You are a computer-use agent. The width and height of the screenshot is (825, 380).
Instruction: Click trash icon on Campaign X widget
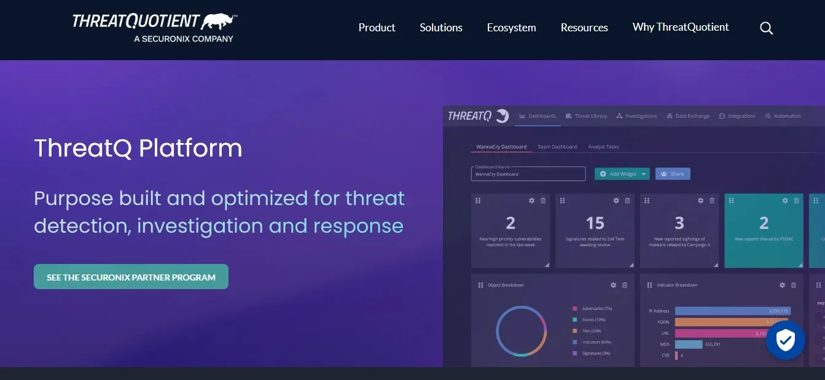click(x=712, y=201)
